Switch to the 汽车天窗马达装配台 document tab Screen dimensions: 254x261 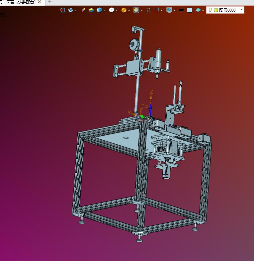pyautogui.click(x=17, y=2)
